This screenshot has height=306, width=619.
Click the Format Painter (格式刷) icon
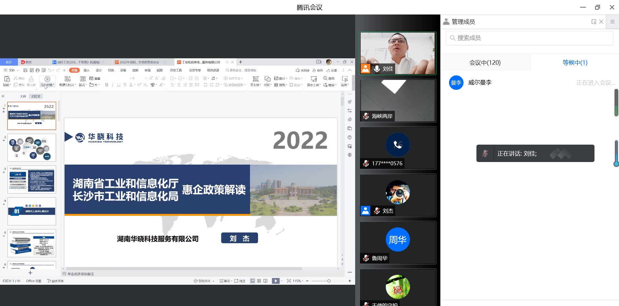click(31, 79)
